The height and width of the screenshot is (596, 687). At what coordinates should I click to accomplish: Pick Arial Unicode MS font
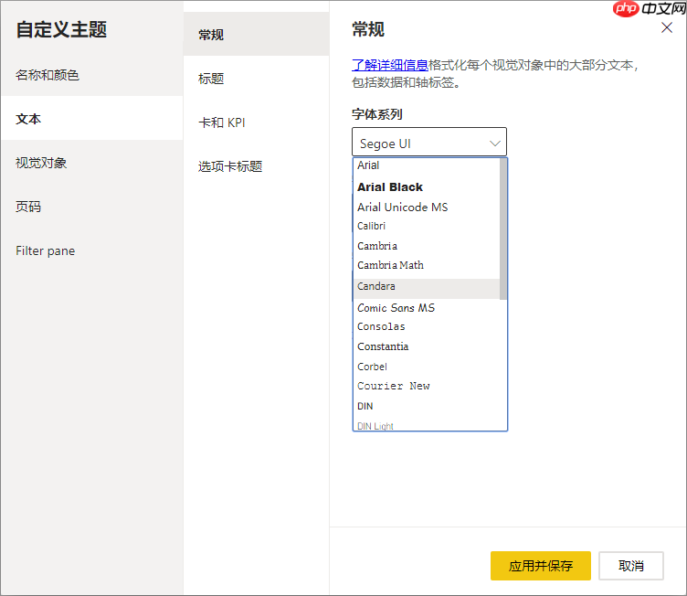[427, 207]
